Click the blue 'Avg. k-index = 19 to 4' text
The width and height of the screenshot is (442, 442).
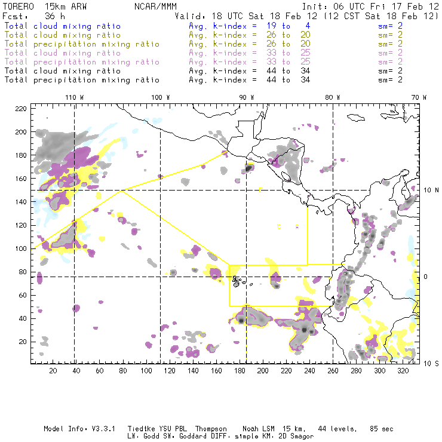tap(250, 26)
